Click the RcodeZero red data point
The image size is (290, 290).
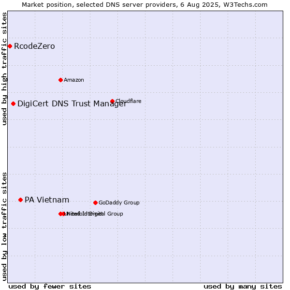[10, 46]
